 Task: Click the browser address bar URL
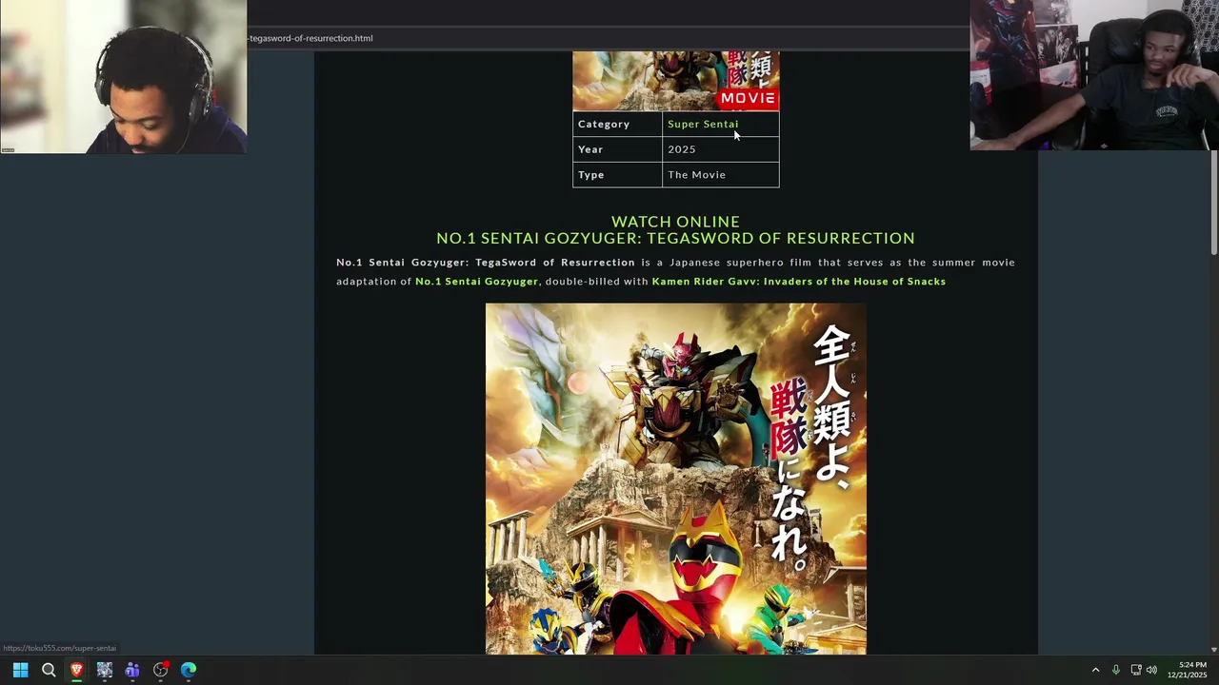(x=310, y=38)
